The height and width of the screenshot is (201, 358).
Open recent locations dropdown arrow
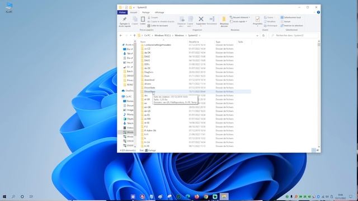(x=130, y=36)
